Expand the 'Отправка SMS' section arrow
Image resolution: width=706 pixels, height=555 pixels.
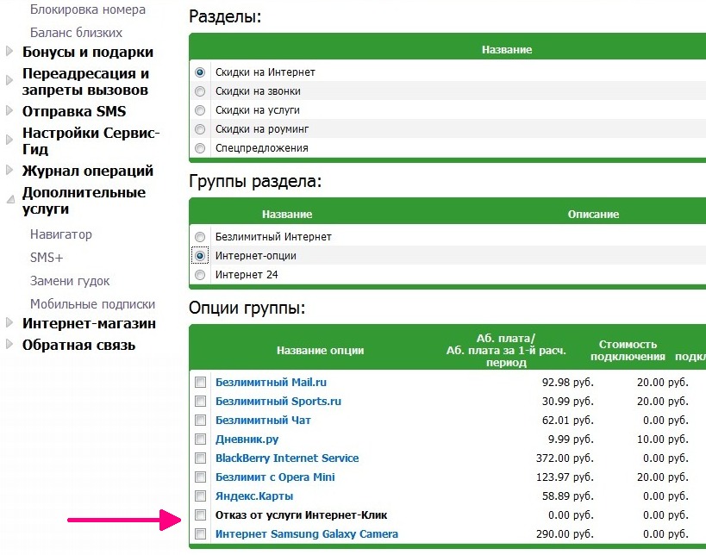pos(9,110)
